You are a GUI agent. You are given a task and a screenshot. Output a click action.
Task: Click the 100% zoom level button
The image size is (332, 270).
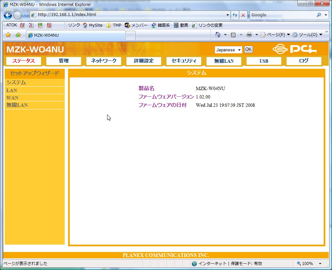click(x=305, y=263)
